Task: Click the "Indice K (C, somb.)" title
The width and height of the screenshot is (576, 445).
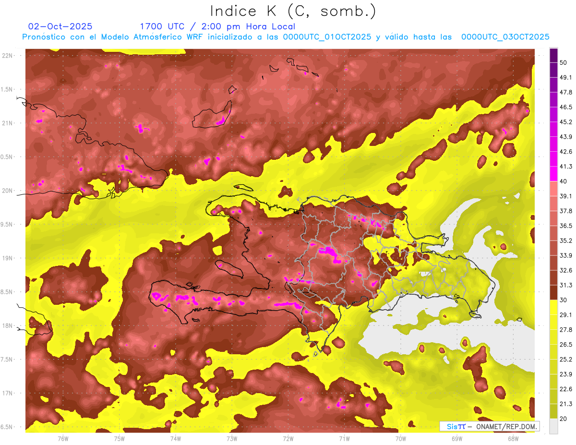Action: 293,11
